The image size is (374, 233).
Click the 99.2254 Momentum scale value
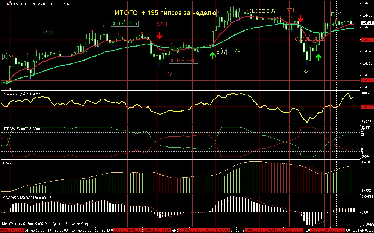(x=367, y=121)
